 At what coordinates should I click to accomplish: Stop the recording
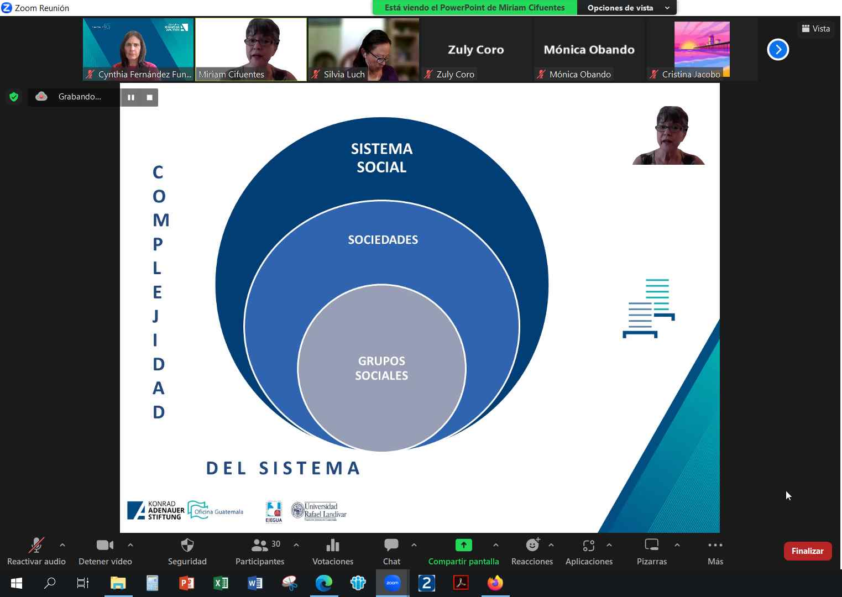click(149, 97)
